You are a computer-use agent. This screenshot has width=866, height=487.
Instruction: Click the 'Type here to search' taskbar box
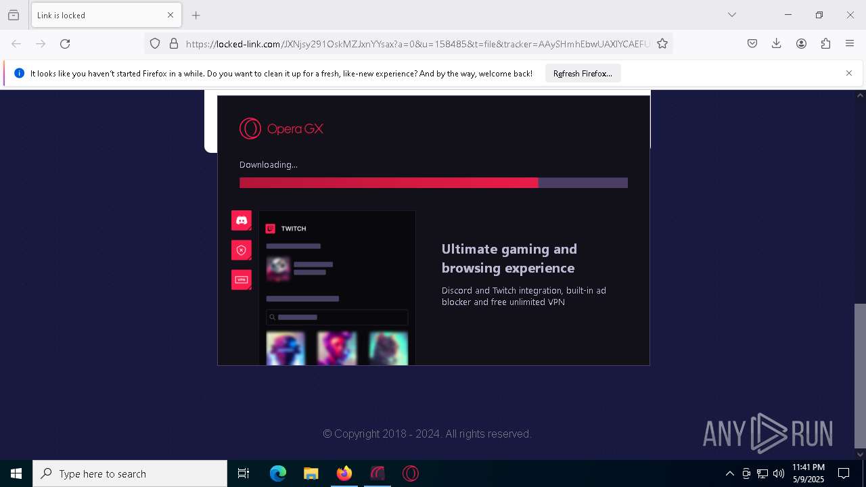point(130,473)
